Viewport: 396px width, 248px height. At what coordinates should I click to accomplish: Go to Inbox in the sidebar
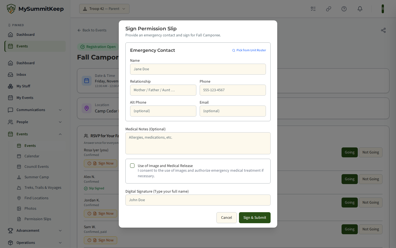(x=35, y=75)
